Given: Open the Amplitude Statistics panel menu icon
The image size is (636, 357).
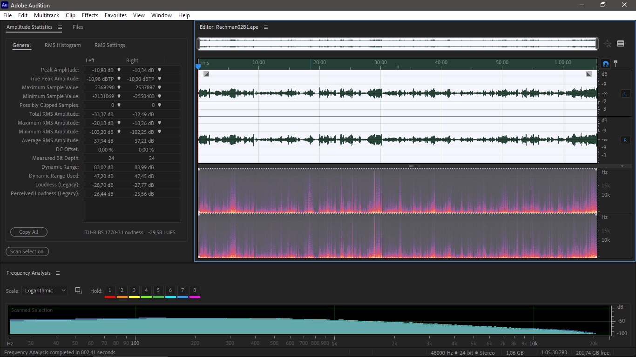Looking at the screenshot, I should click(60, 27).
